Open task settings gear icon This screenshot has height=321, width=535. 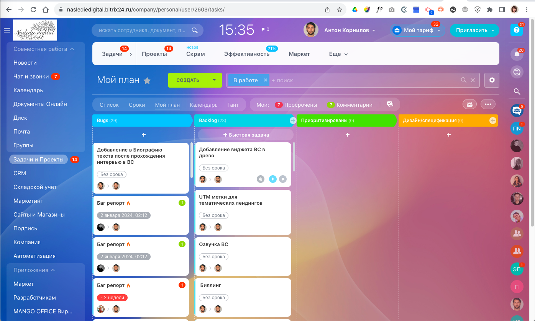coord(492,80)
